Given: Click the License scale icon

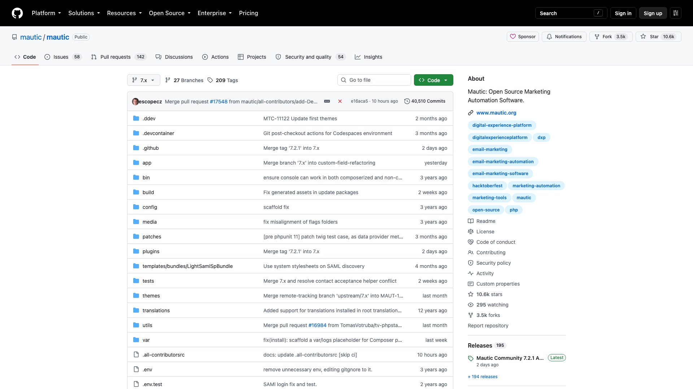Looking at the screenshot, I should coord(471,232).
